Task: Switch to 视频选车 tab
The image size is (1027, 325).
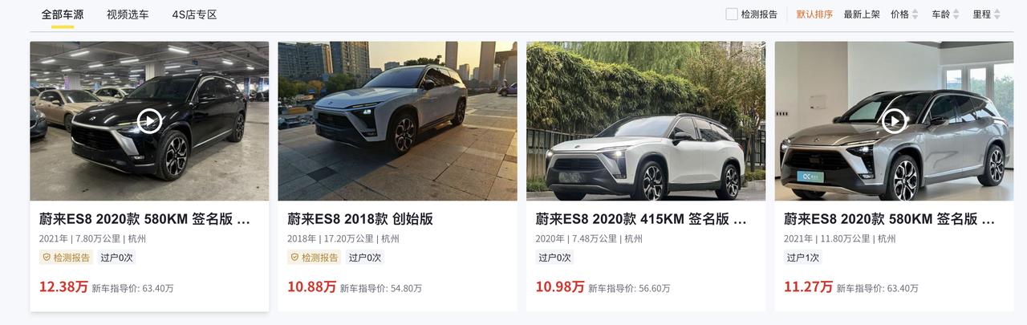Action: [128, 14]
